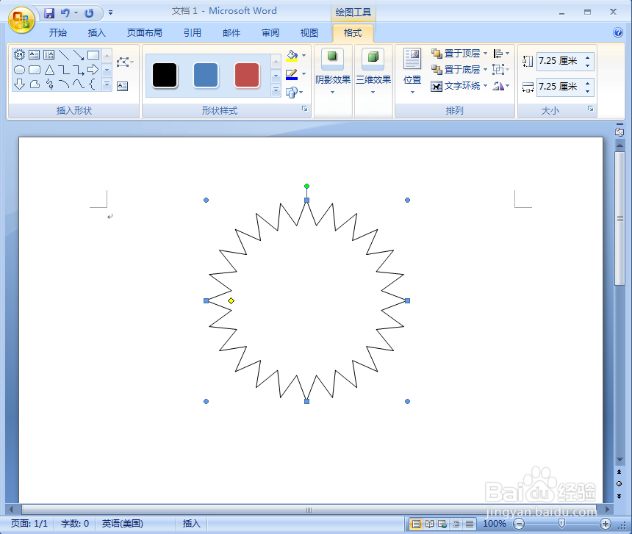Viewport: 632px width, 534px height.
Task: Undo the last action
Action: [x=65, y=13]
